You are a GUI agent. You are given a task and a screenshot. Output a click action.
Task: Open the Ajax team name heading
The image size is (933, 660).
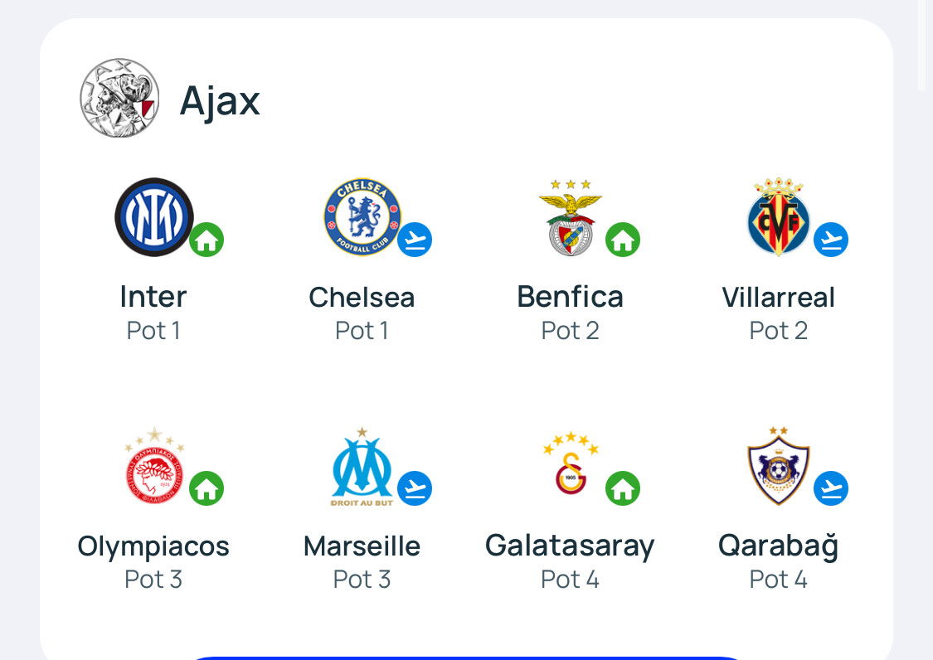click(220, 100)
